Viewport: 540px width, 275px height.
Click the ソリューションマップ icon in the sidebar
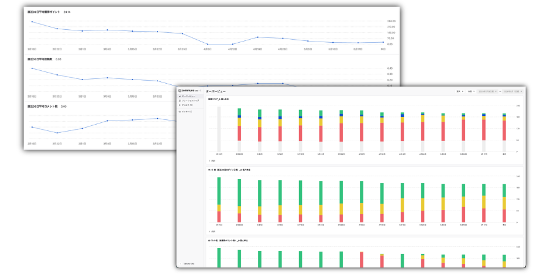(x=180, y=101)
